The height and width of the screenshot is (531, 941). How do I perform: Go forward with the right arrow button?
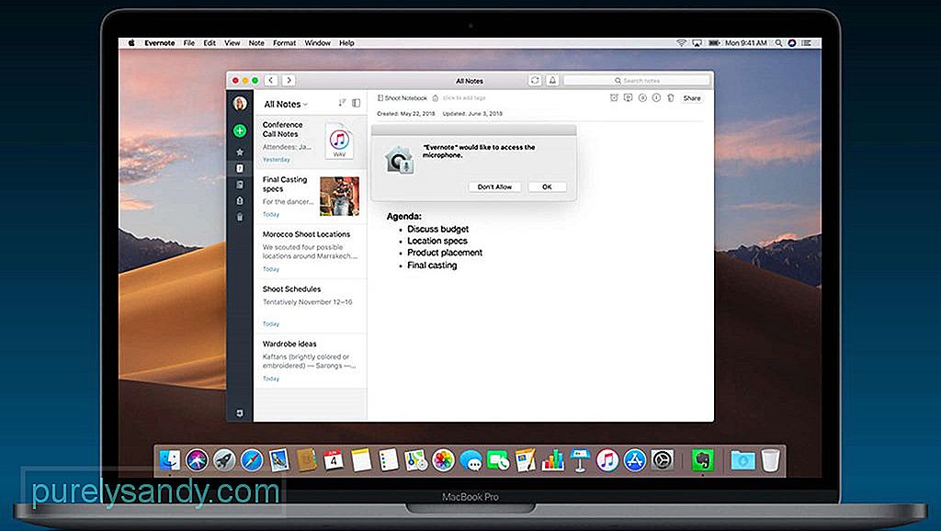click(289, 80)
